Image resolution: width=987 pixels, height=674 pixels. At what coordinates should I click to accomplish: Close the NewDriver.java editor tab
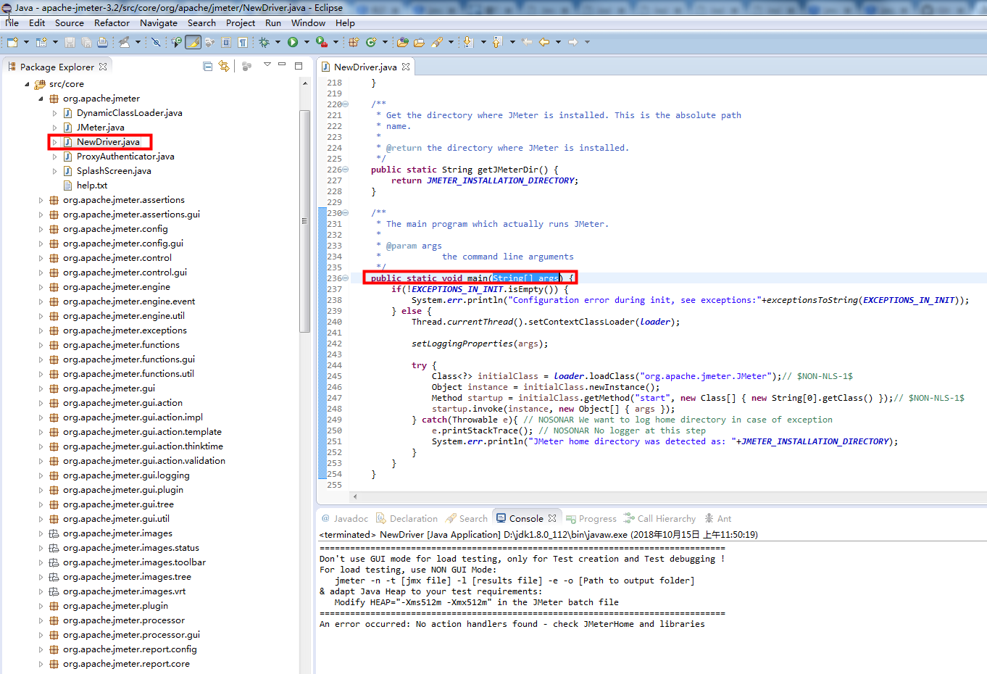[x=406, y=67]
